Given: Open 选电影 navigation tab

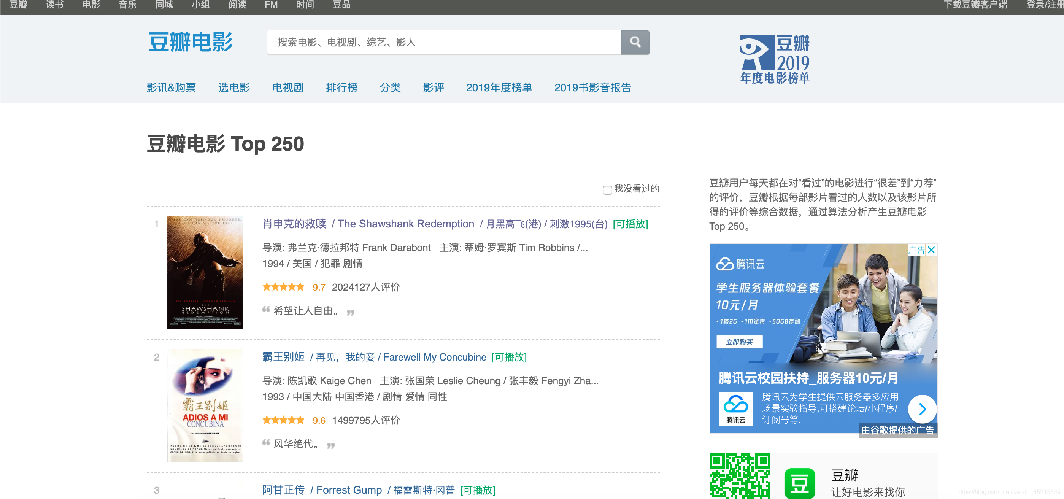Looking at the screenshot, I should (234, 87).
